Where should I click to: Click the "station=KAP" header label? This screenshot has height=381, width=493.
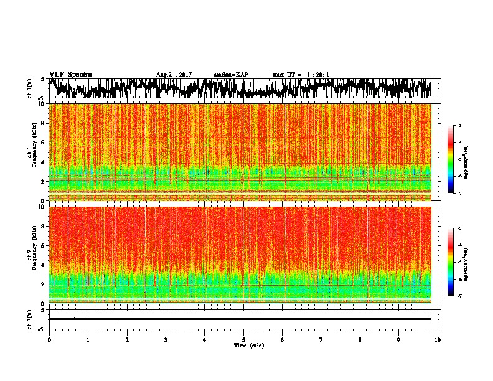(x=231, y=75)
